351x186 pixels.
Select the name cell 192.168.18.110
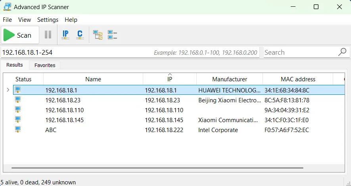coord(65,110)
